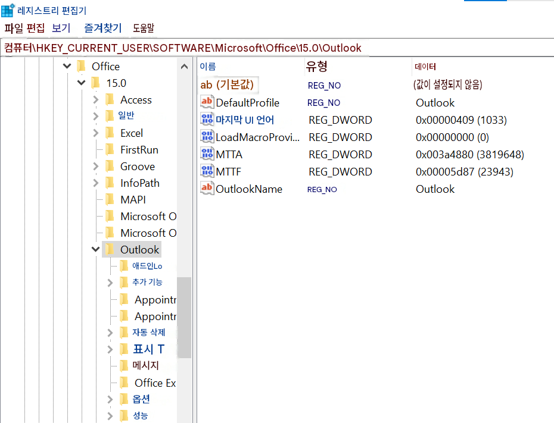554x423 pixels.
Task: Expand the Excel key
Action: click(96, 133)
